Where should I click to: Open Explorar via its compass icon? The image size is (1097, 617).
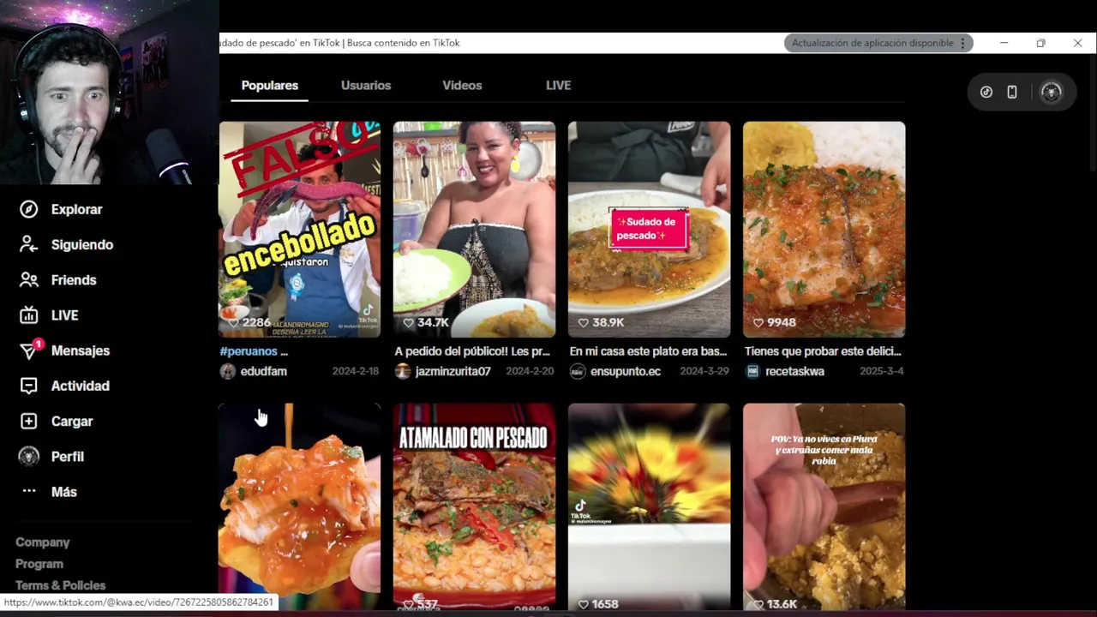tap(28, 209)
